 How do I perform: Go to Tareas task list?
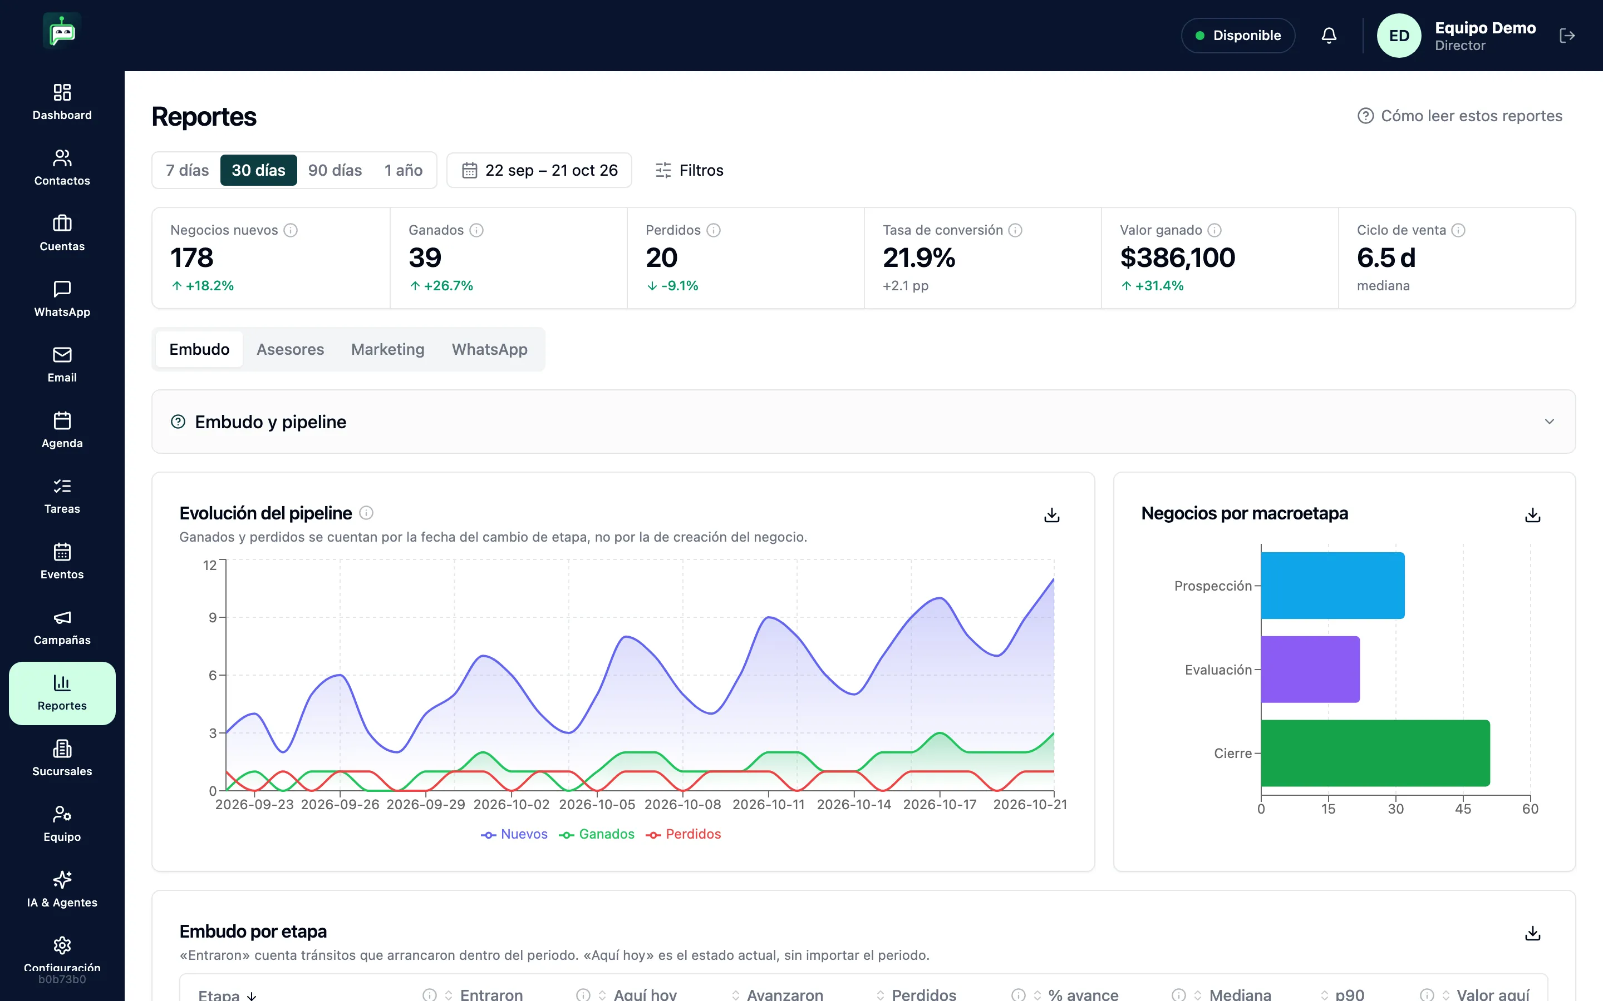[x=62, y=495]
